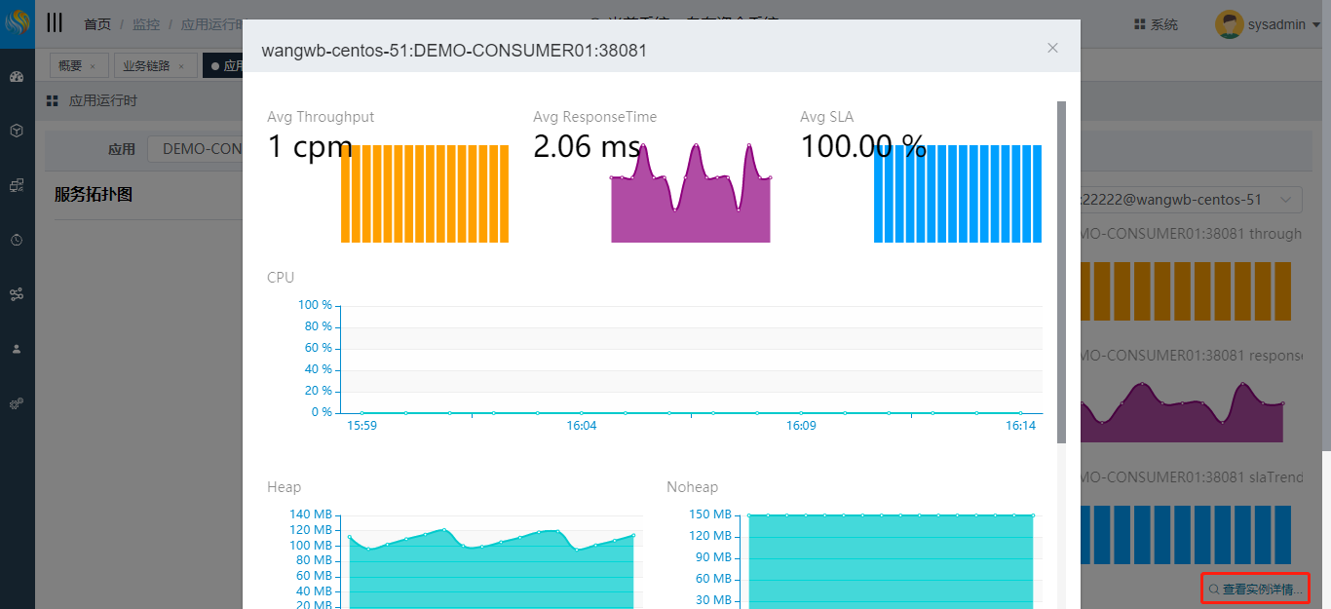The image size is (1331, 609).
Task: Open the 系统 menu in header
Action: click(x=1157, y=24)
